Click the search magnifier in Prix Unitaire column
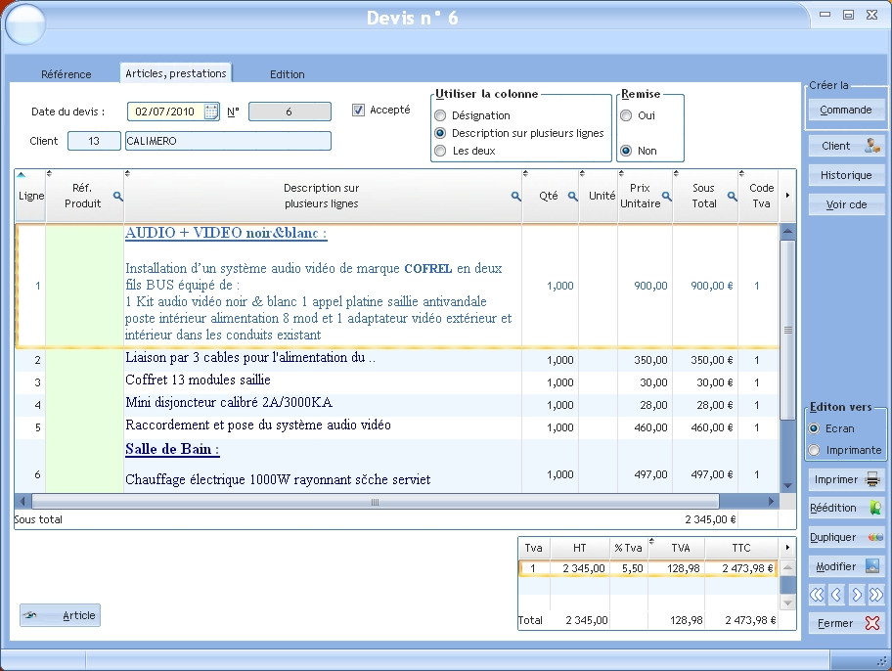Image resolution: width=892 pixels, height=671 pixels. coord(667,196)
